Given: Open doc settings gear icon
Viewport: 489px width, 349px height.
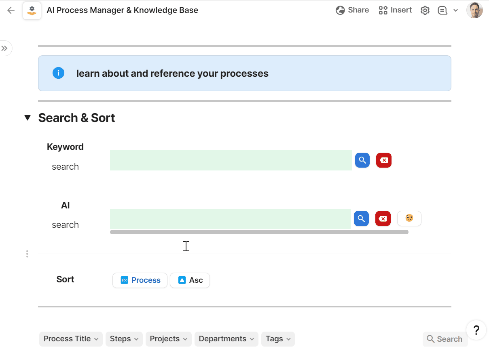Looking at the screenshot, I should 425,11.
